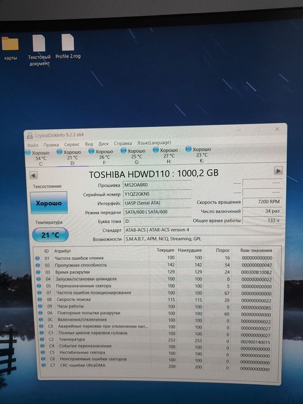
Task: Open the карты folder on desktop
Action: [10, 48]
